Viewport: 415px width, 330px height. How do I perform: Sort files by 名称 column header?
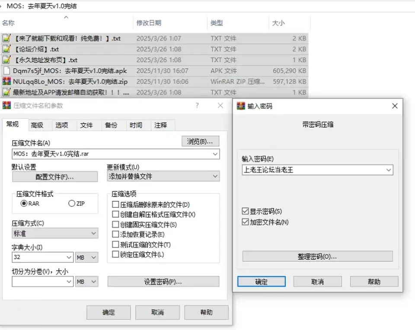coord(66,23)
